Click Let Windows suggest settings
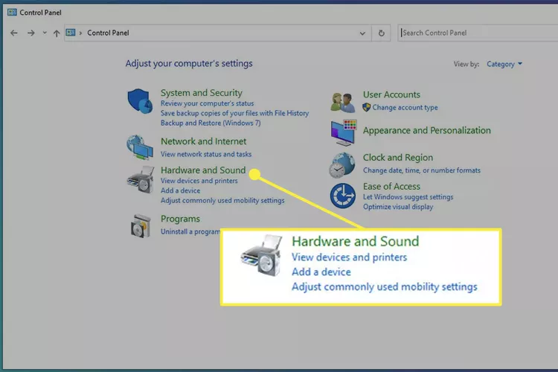 coord(408,197)
